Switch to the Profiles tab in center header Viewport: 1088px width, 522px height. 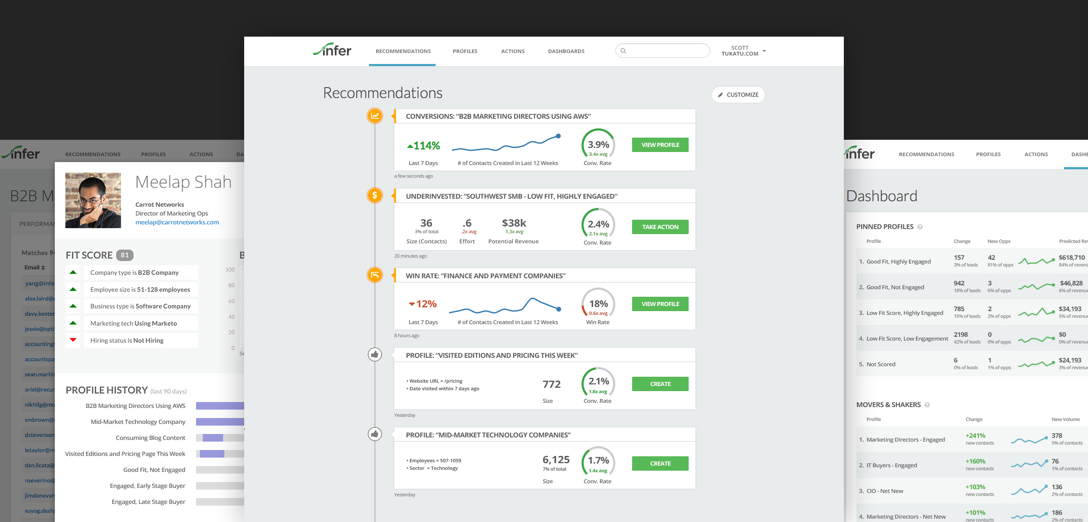(465, 51)
